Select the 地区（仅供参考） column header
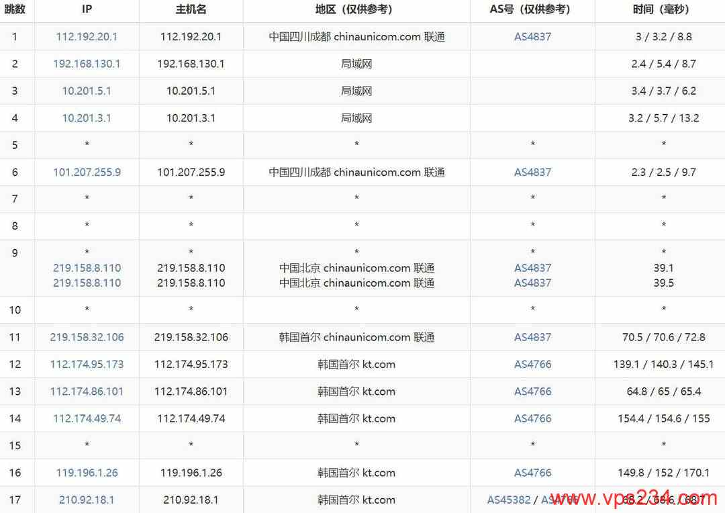This screenshot has width=725, height=513. point(356,9)
